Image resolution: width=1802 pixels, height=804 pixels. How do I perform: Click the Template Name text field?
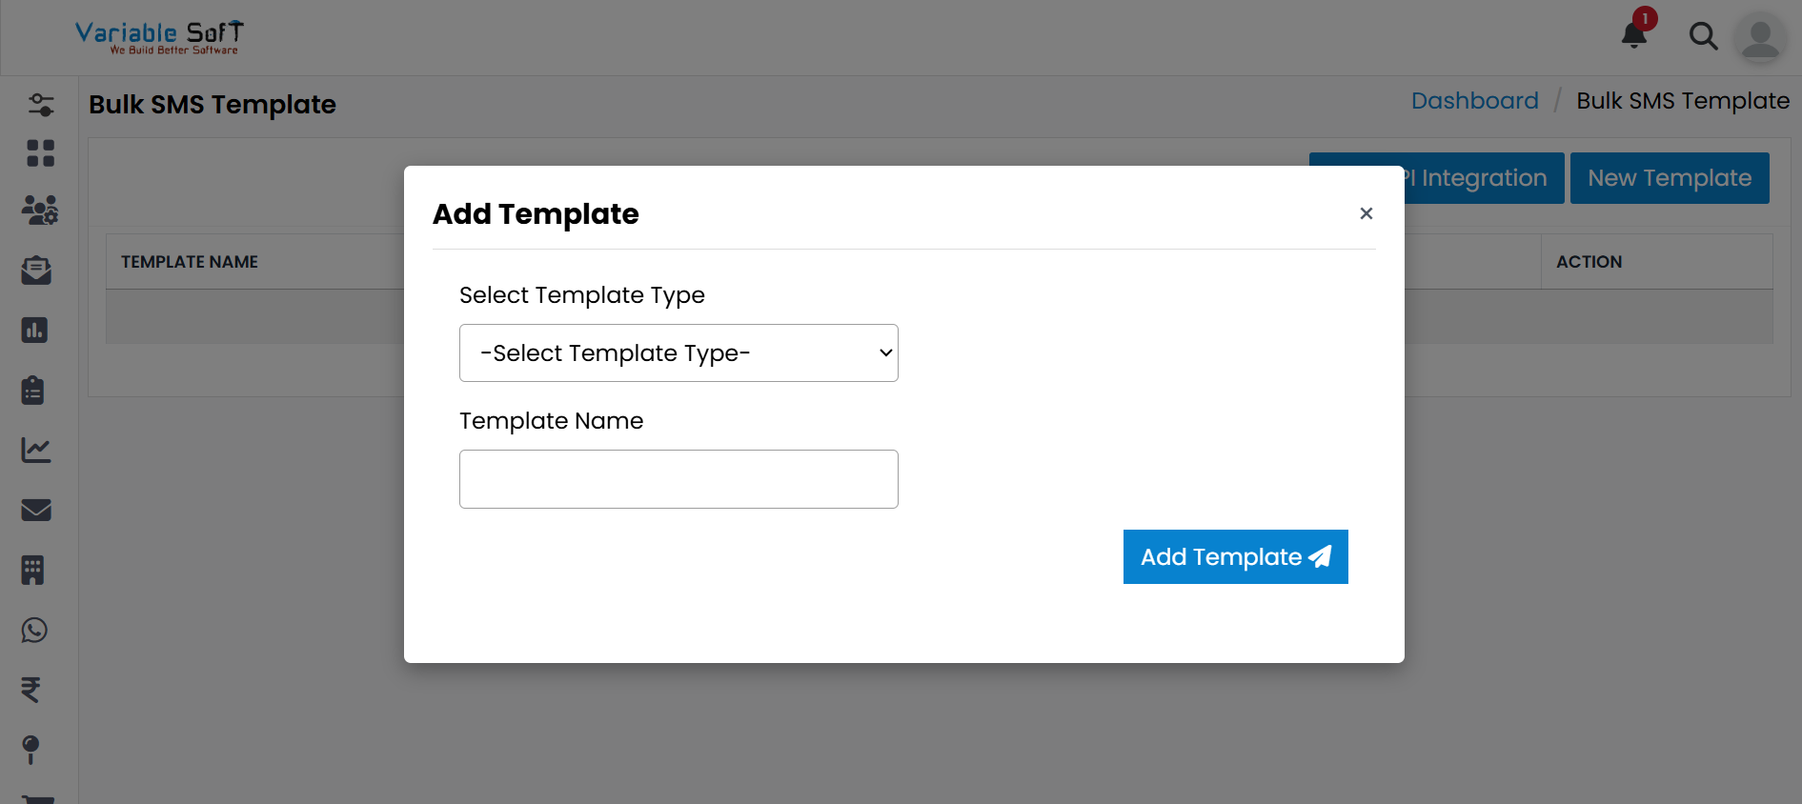[678, 479]
